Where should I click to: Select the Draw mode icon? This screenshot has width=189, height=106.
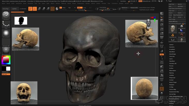point(35,9)
